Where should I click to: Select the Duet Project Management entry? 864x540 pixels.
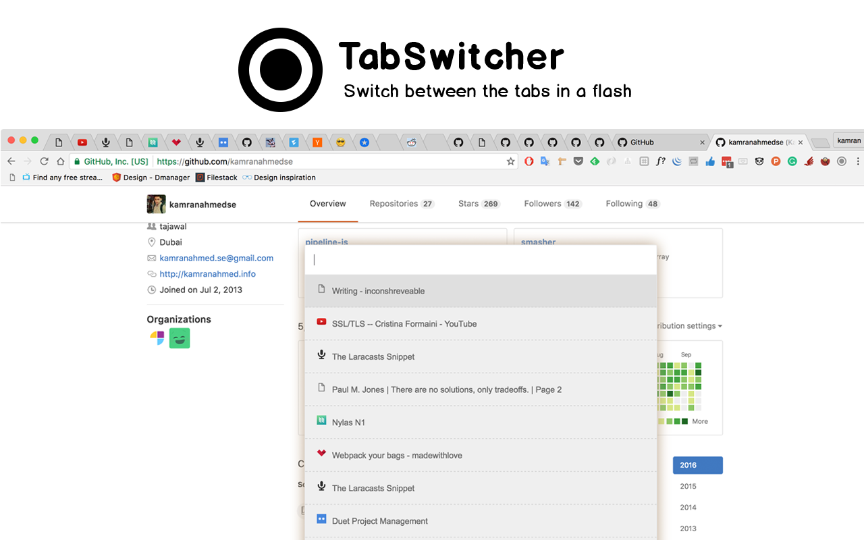pyautogui.click(x=481, y=521)
